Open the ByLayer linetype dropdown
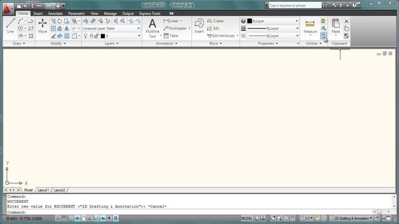 click(297, 36)
